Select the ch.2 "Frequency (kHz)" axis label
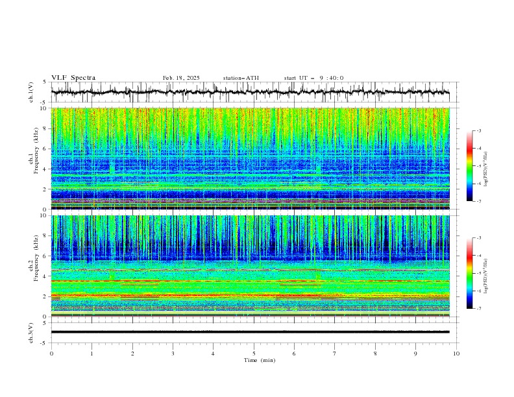Image resolution: width=514 pixels, height=397 pixels. (36, 258)
